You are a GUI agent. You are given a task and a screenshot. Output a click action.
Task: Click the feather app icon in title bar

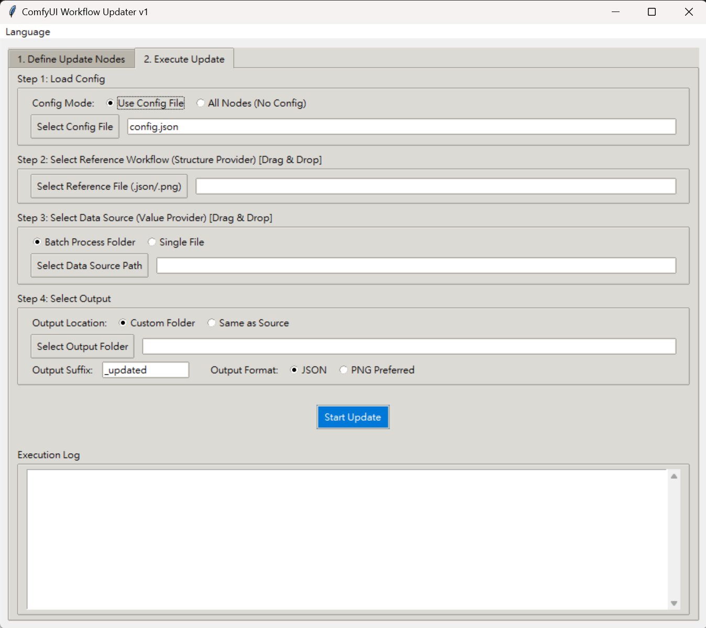(13, 12)
